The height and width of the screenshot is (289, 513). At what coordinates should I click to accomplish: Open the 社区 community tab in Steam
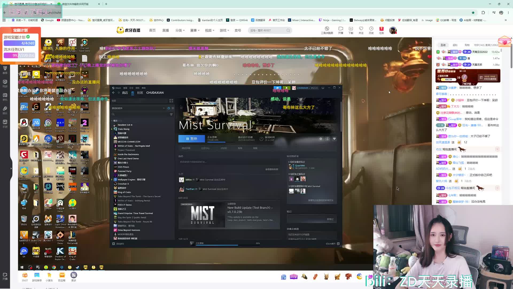click(x=140, y=93)
